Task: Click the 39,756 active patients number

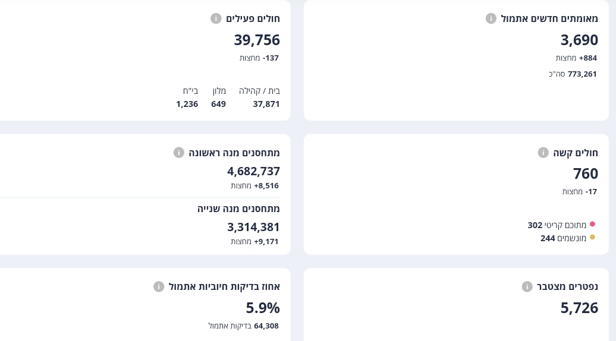Action: (x=257, y=40)
